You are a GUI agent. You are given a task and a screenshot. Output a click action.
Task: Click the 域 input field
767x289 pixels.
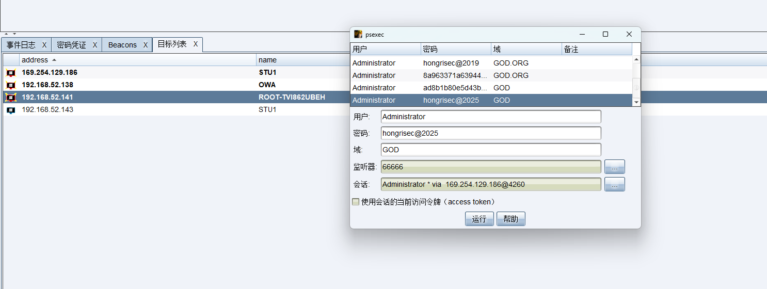click(x=491, y=150)
